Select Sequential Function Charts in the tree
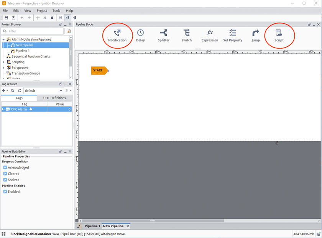The width and height of the screenshot is (322, 238). [x=31, y=56]
